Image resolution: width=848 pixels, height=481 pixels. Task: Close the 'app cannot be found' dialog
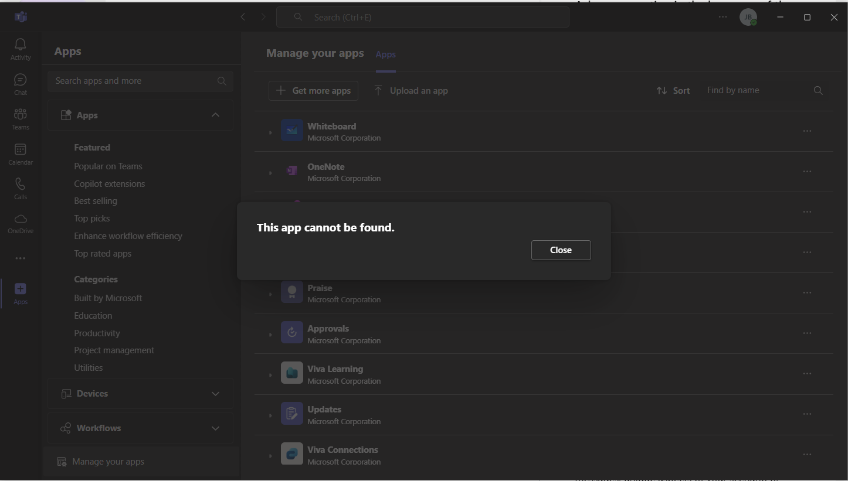click(x=561, y=250)
